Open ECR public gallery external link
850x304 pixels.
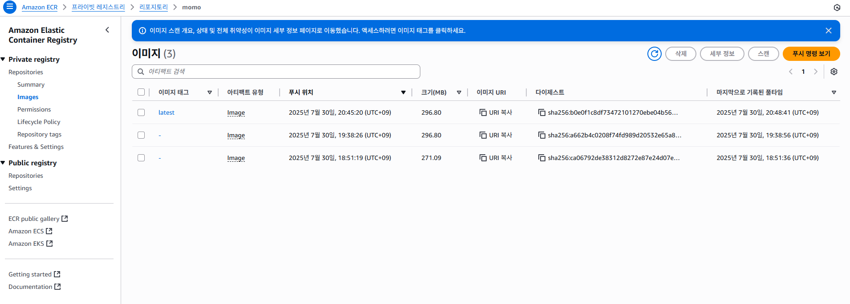[38, 219]
